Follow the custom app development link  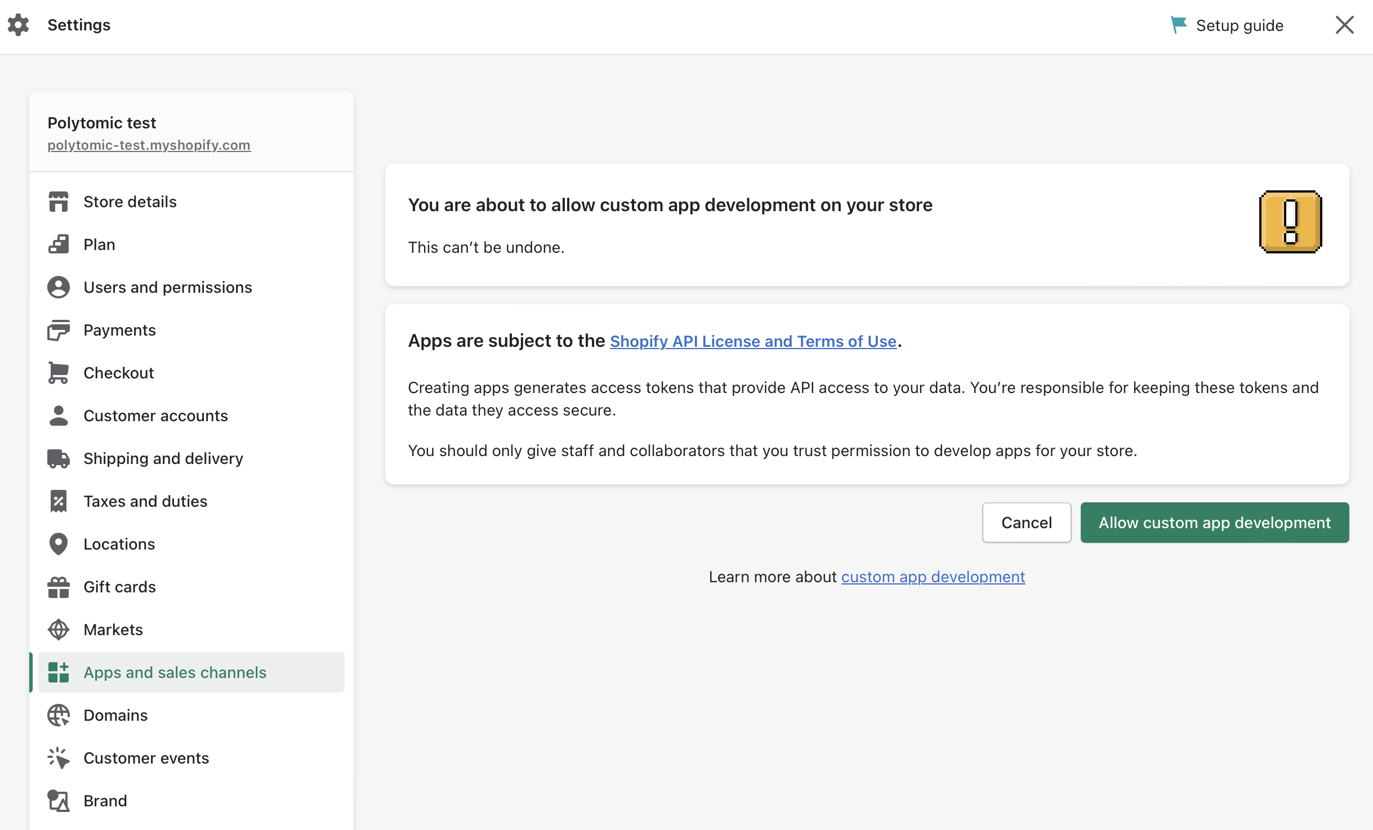[x=933, y=577]
